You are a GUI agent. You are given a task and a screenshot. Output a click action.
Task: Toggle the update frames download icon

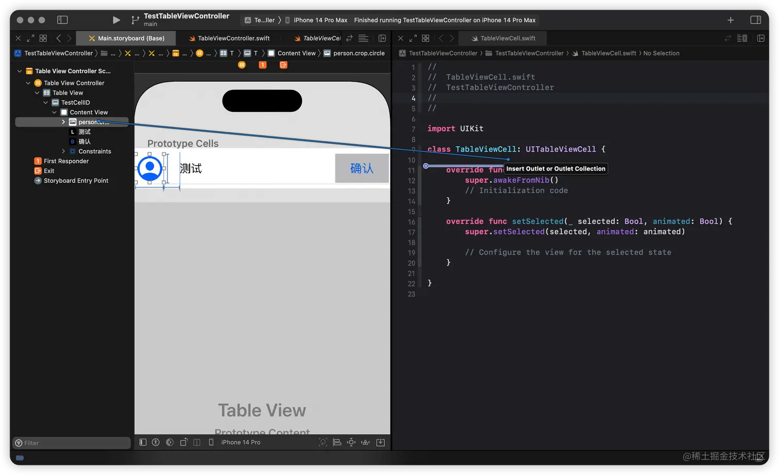(x=381, y=442)
